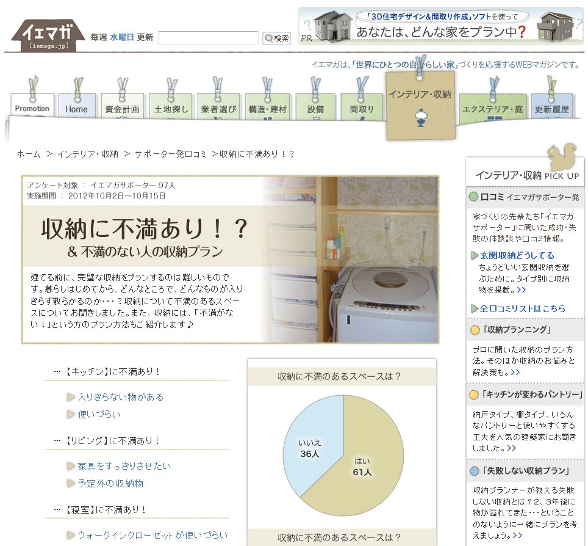
Task: Click the green arrow beside 玄関収納どうしてる
Action: pyautogui.click(x=475, y=256)
